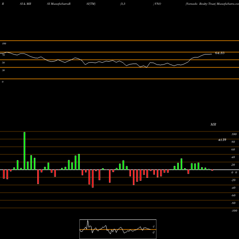Click the RSI 100 axis label
The image size is (239, 239).
(x=4, y=43)
